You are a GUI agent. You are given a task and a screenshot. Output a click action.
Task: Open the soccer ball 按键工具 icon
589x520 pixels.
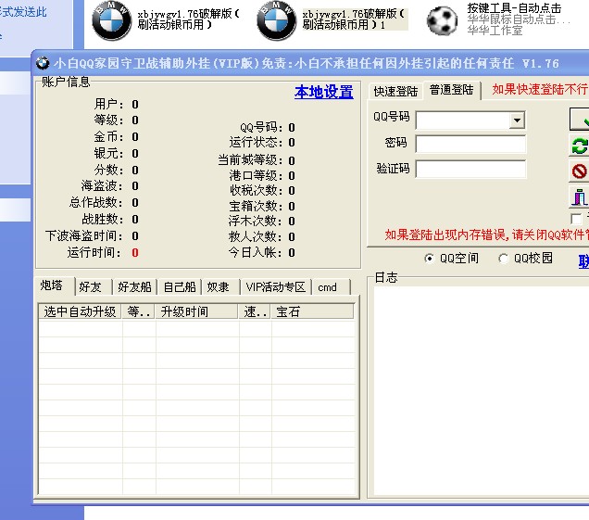443,20
